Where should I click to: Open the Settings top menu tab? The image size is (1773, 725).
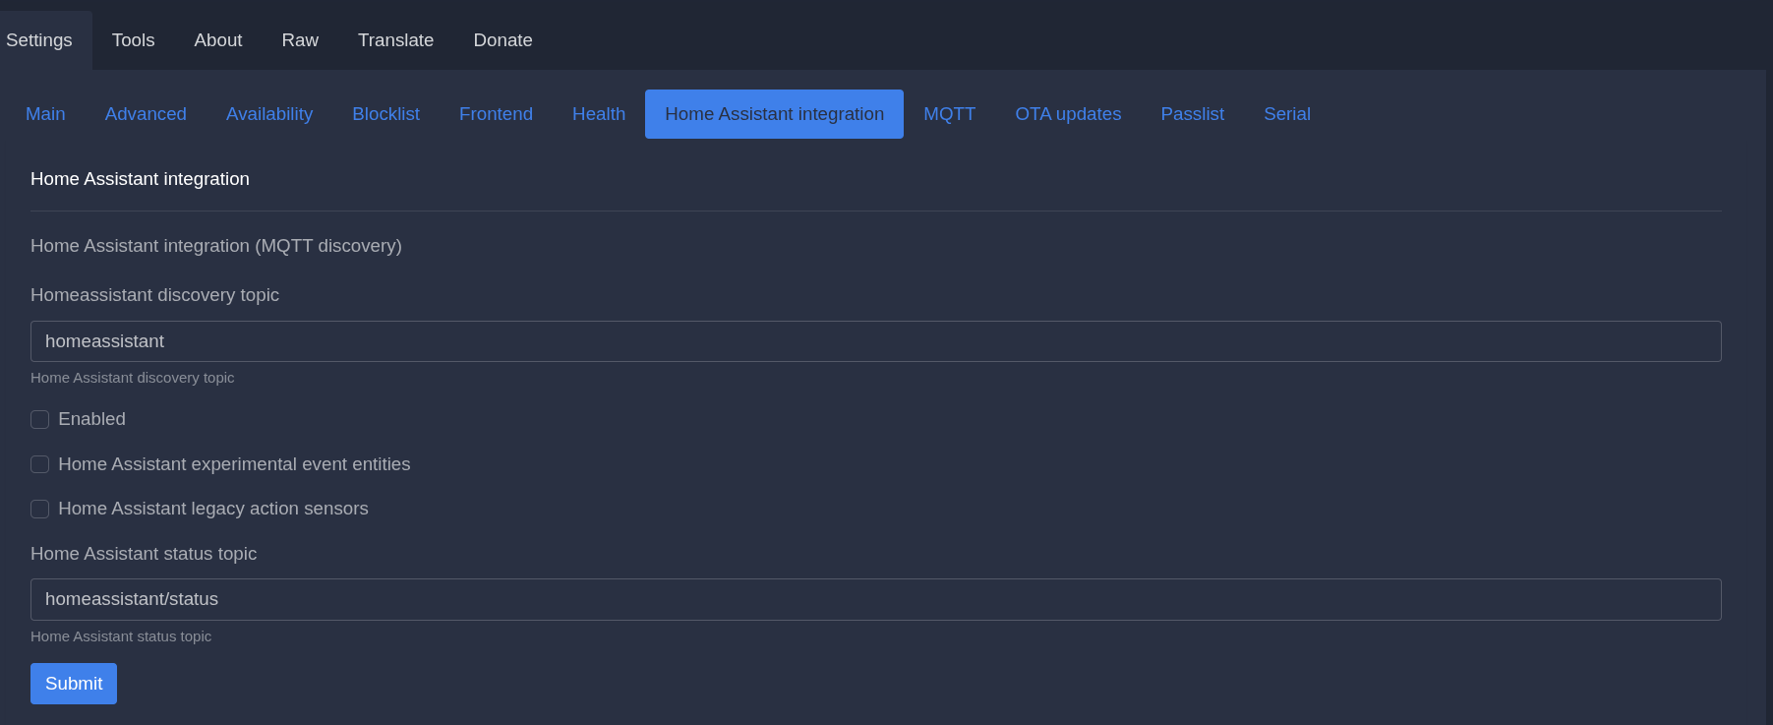39,40
